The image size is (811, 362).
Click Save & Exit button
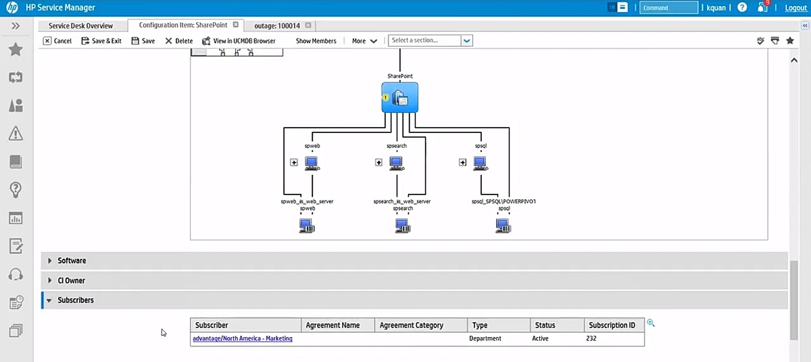[101, 41]
